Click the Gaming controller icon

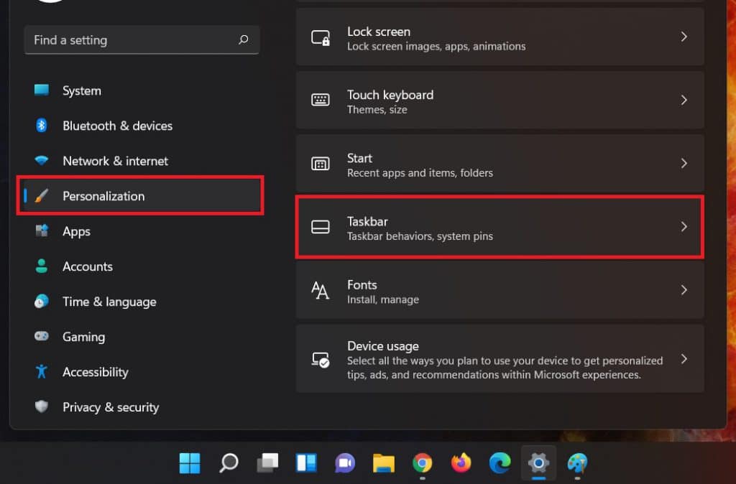(41, 336)
